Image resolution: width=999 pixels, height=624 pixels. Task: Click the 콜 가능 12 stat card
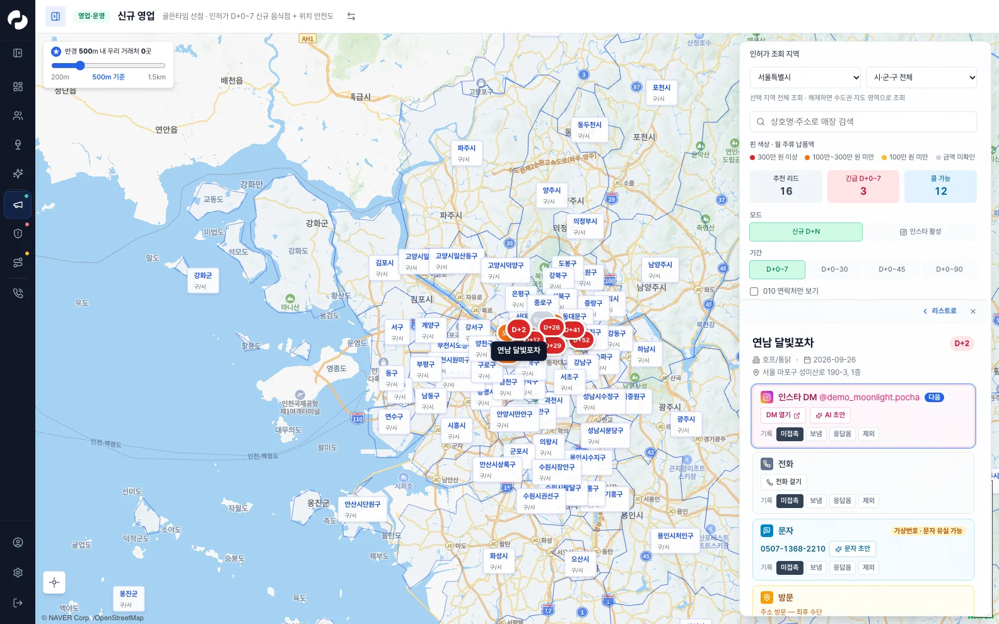(940, 187)
